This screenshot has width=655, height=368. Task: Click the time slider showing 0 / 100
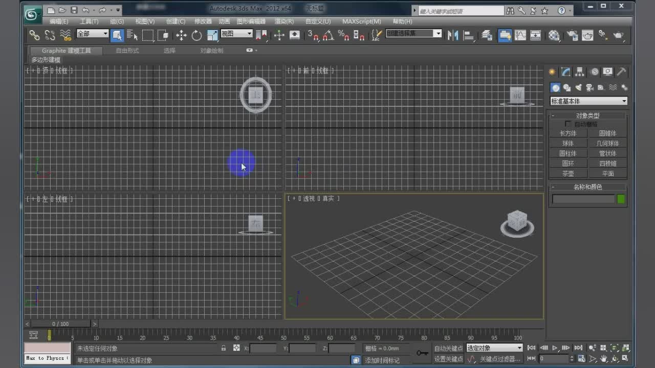point(61,324)
